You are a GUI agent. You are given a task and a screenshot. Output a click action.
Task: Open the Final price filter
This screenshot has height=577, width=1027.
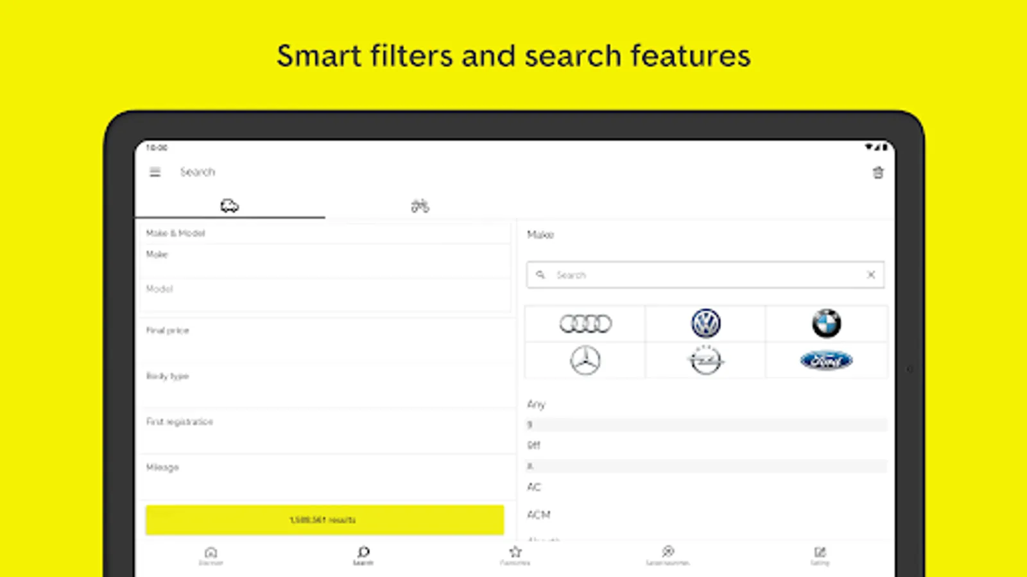coord(324,340)
